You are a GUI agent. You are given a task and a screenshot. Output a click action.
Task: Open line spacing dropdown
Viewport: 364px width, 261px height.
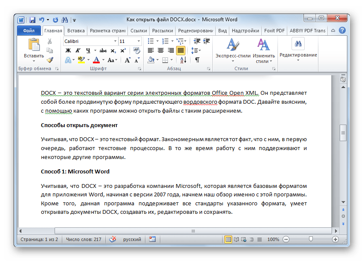(196, 51)
